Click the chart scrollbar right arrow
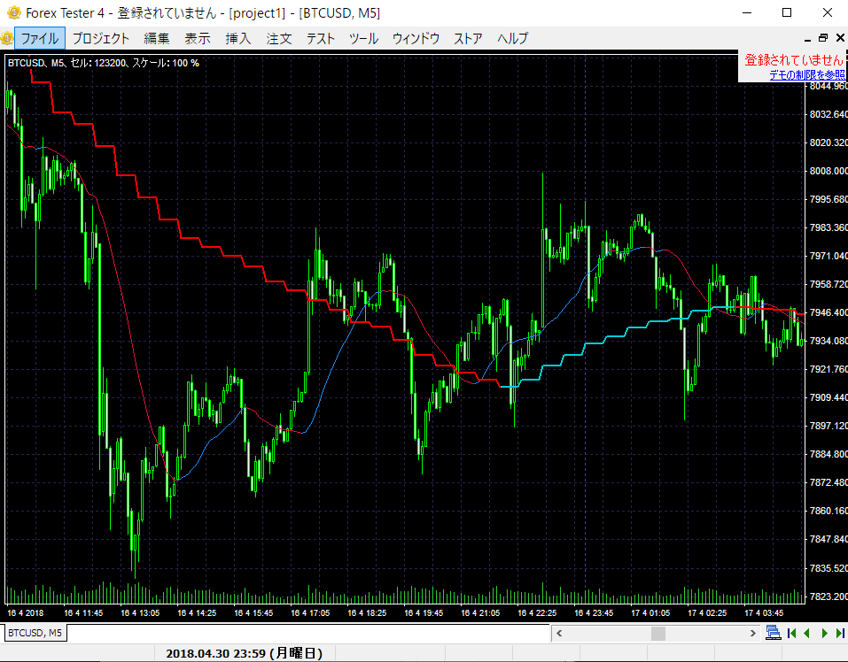 (x=752, y=633)
